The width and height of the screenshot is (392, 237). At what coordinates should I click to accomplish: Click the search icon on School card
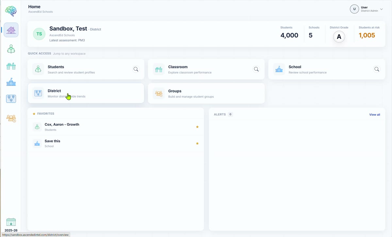[377, 69]
